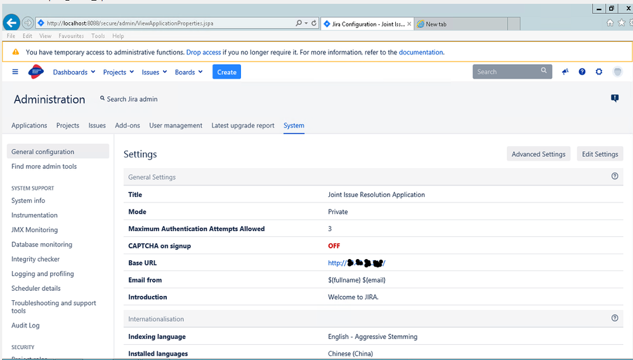Open the browser File menu
This screenshot has width=633, height=360.
point(11,36)
